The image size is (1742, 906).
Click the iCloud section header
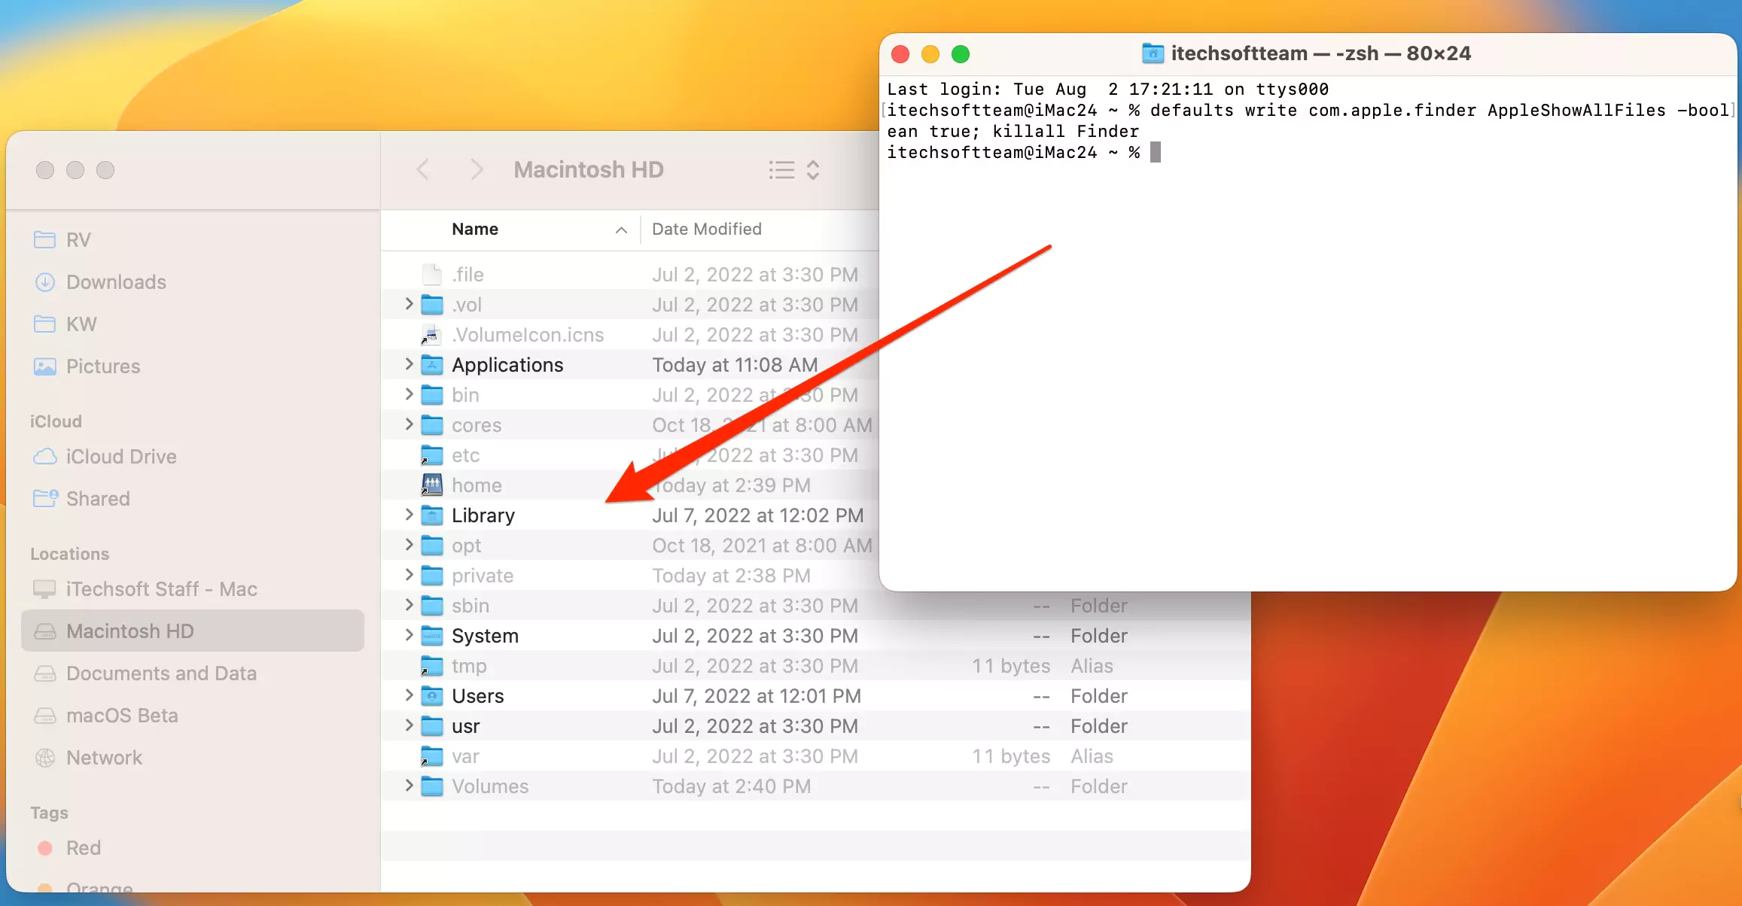pos(56,421)
